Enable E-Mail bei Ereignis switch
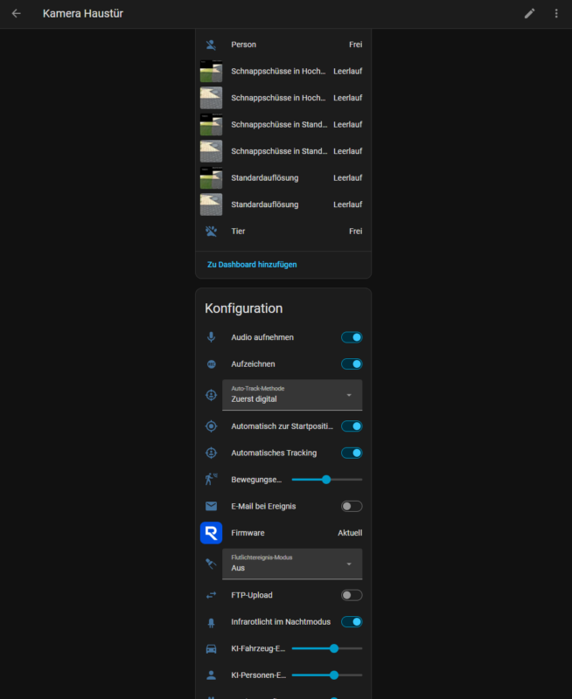This screenshot has height=699, width=572. tap(352, 507)
